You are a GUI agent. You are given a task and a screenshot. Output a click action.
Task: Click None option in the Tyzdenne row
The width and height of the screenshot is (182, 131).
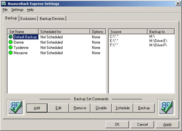(x=96, y=47)
